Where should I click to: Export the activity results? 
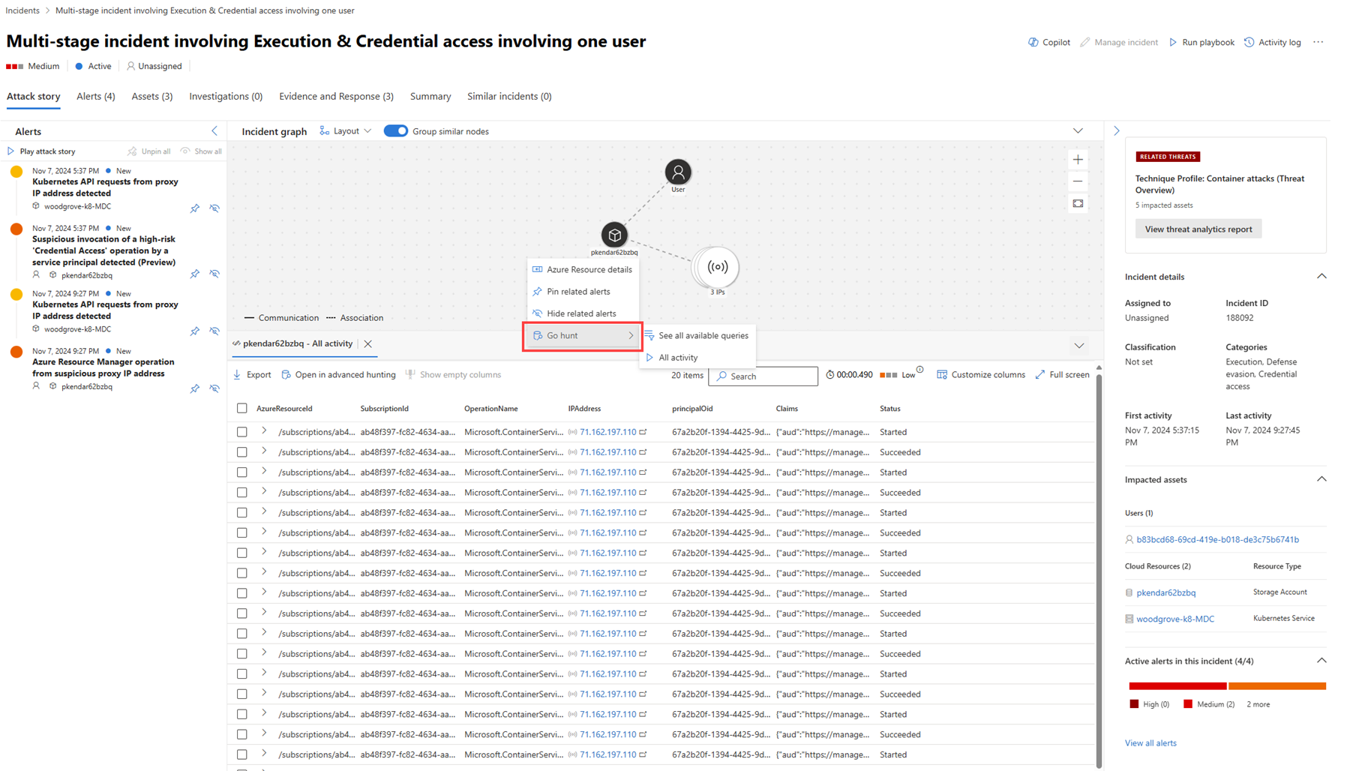(x=252, y=375)
